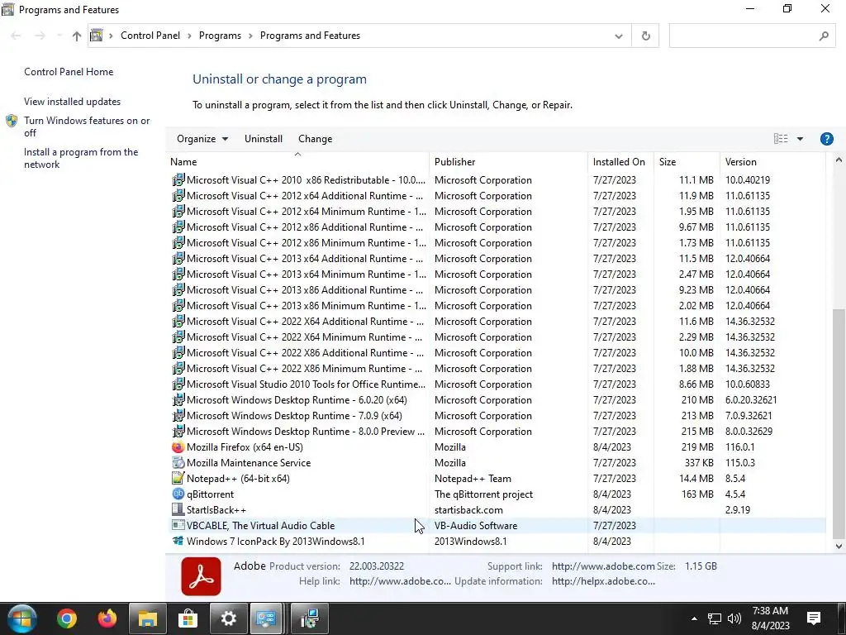Open Install a program from the network

[x=81, y=158]
